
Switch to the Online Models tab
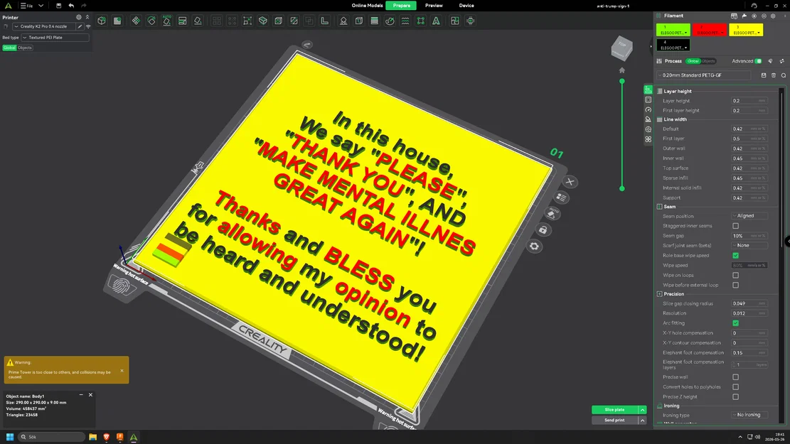367,6
